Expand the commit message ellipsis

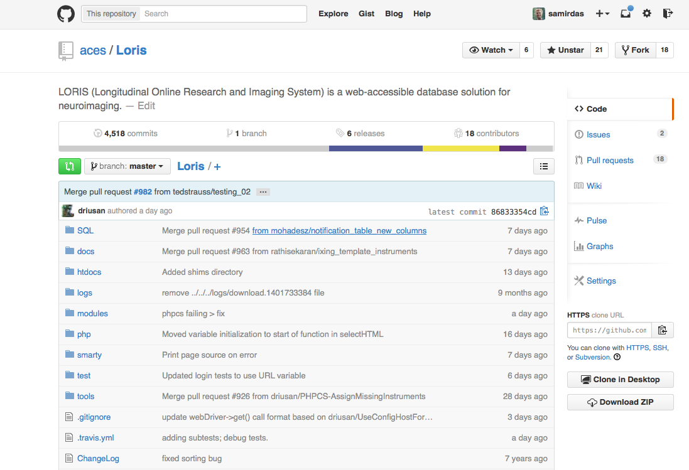(x=263, y=192)
